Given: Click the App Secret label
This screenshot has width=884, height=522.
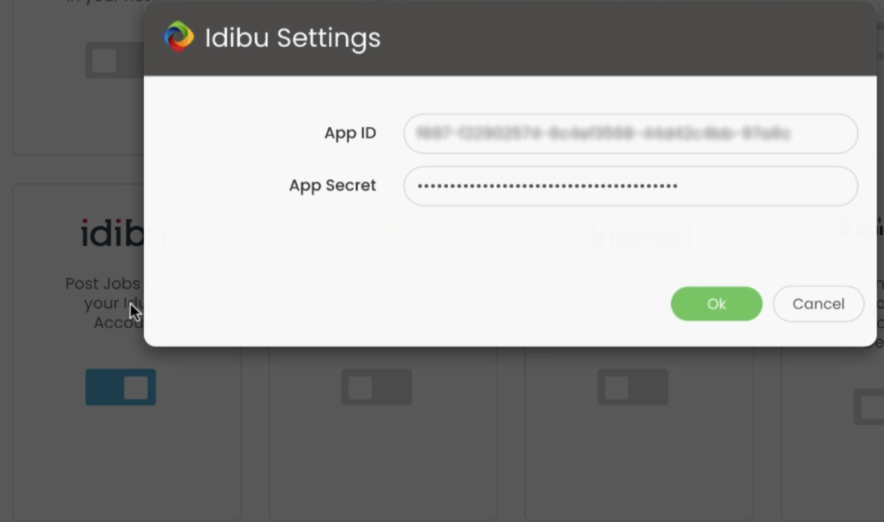Looking at the screenshot, I should pyautogui.click(x=333, y=186).
